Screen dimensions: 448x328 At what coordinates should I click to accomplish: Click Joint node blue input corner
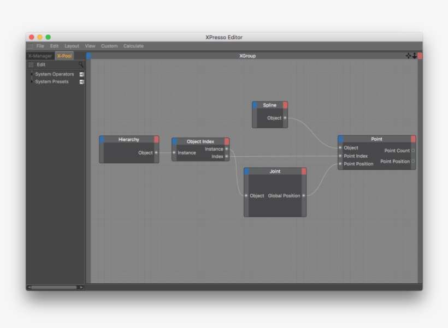pos(246,171)
